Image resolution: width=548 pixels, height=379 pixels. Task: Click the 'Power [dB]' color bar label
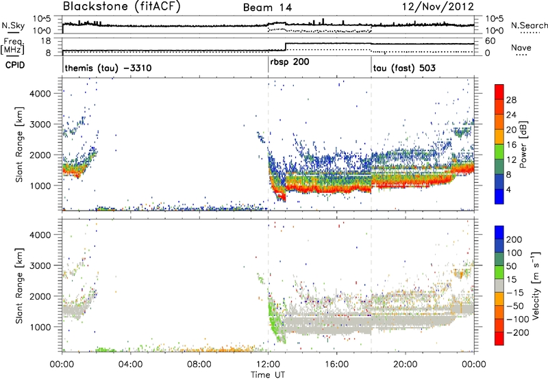523,144
